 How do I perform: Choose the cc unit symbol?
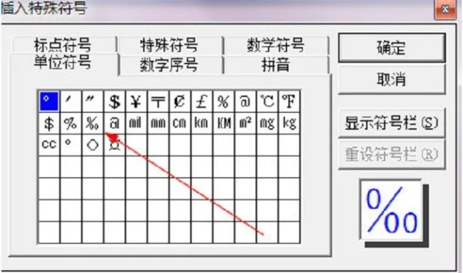(x=49, y=145)
